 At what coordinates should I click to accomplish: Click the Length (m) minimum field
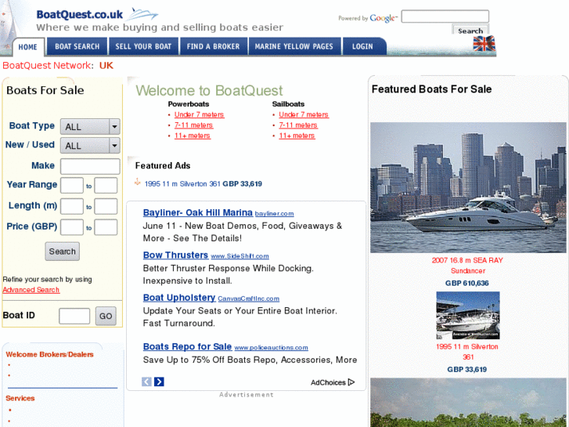click(x=72, y=206)
